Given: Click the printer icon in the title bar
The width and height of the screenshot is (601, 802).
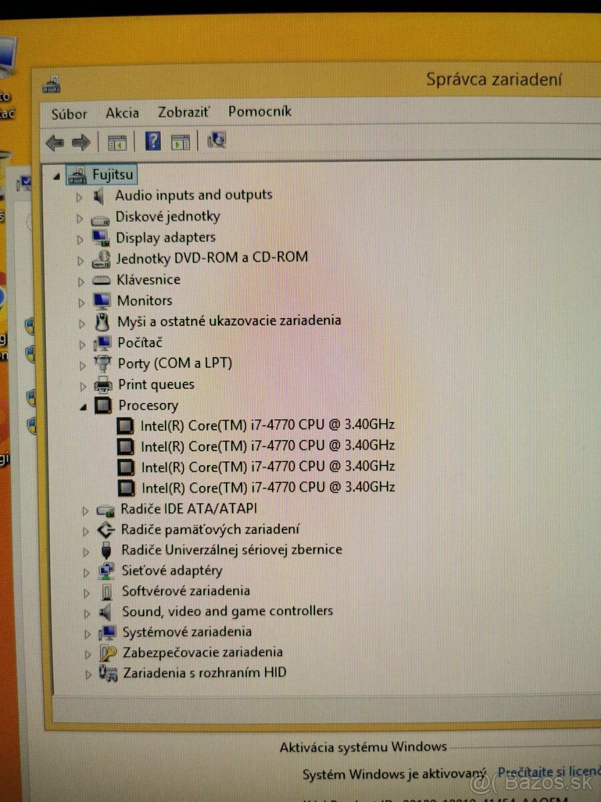Looking at the screenshot, I should pos(51,84).
